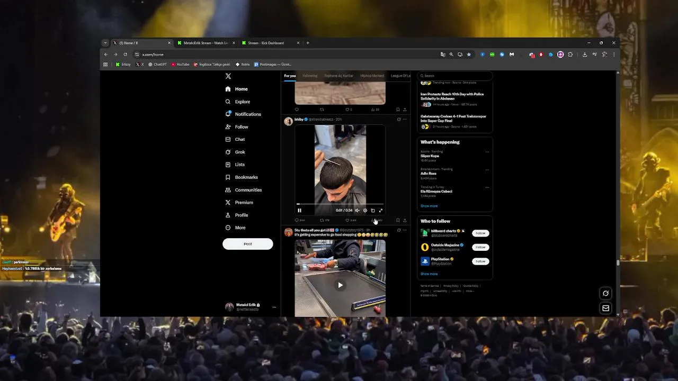Screen dimensions: 678x381
Task: Click Show more under Who to follow
Action: (x=429, y=274)
